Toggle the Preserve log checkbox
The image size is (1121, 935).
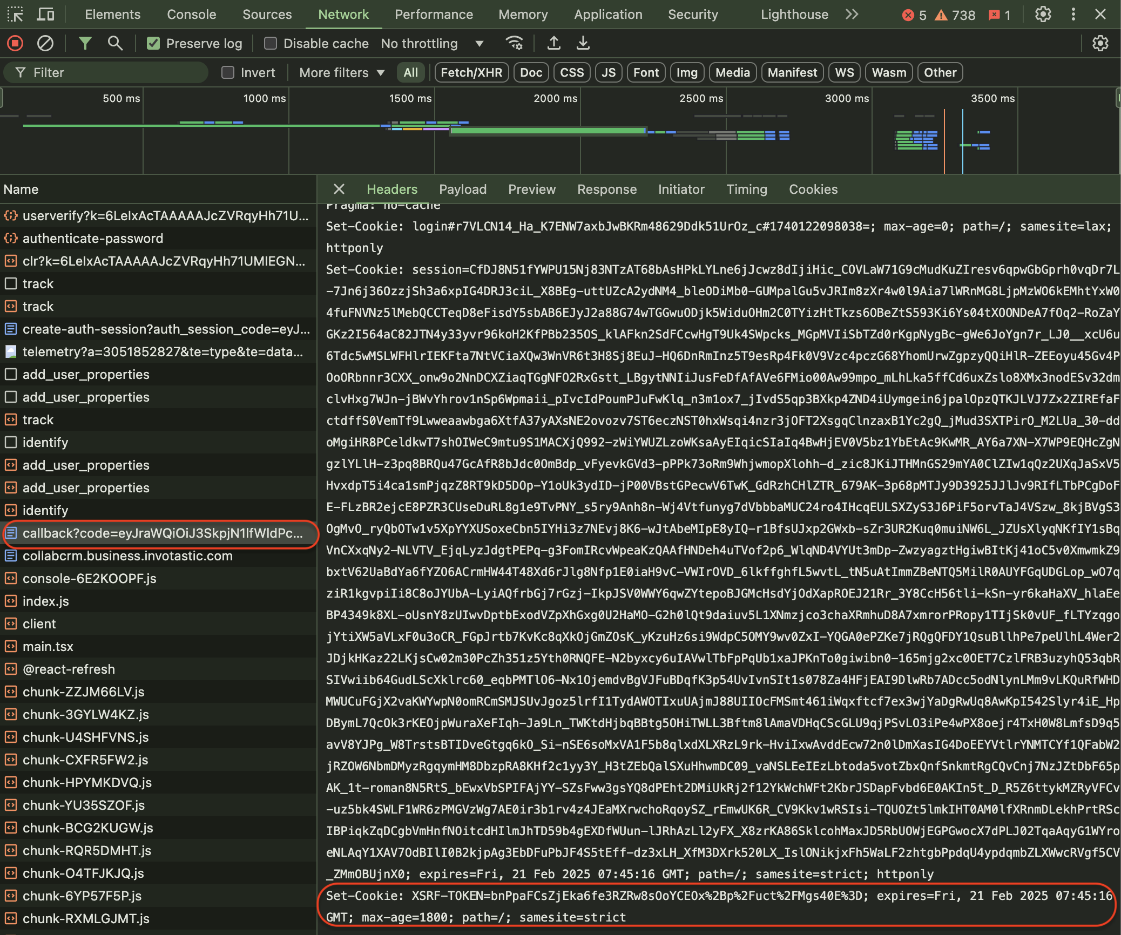(x=153, y=44)
